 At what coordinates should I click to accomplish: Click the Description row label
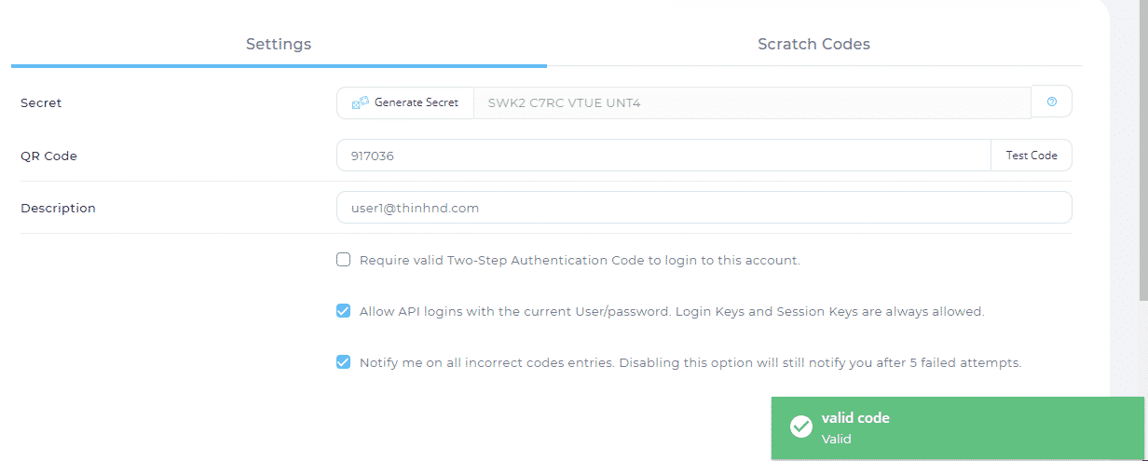(58, 208)
